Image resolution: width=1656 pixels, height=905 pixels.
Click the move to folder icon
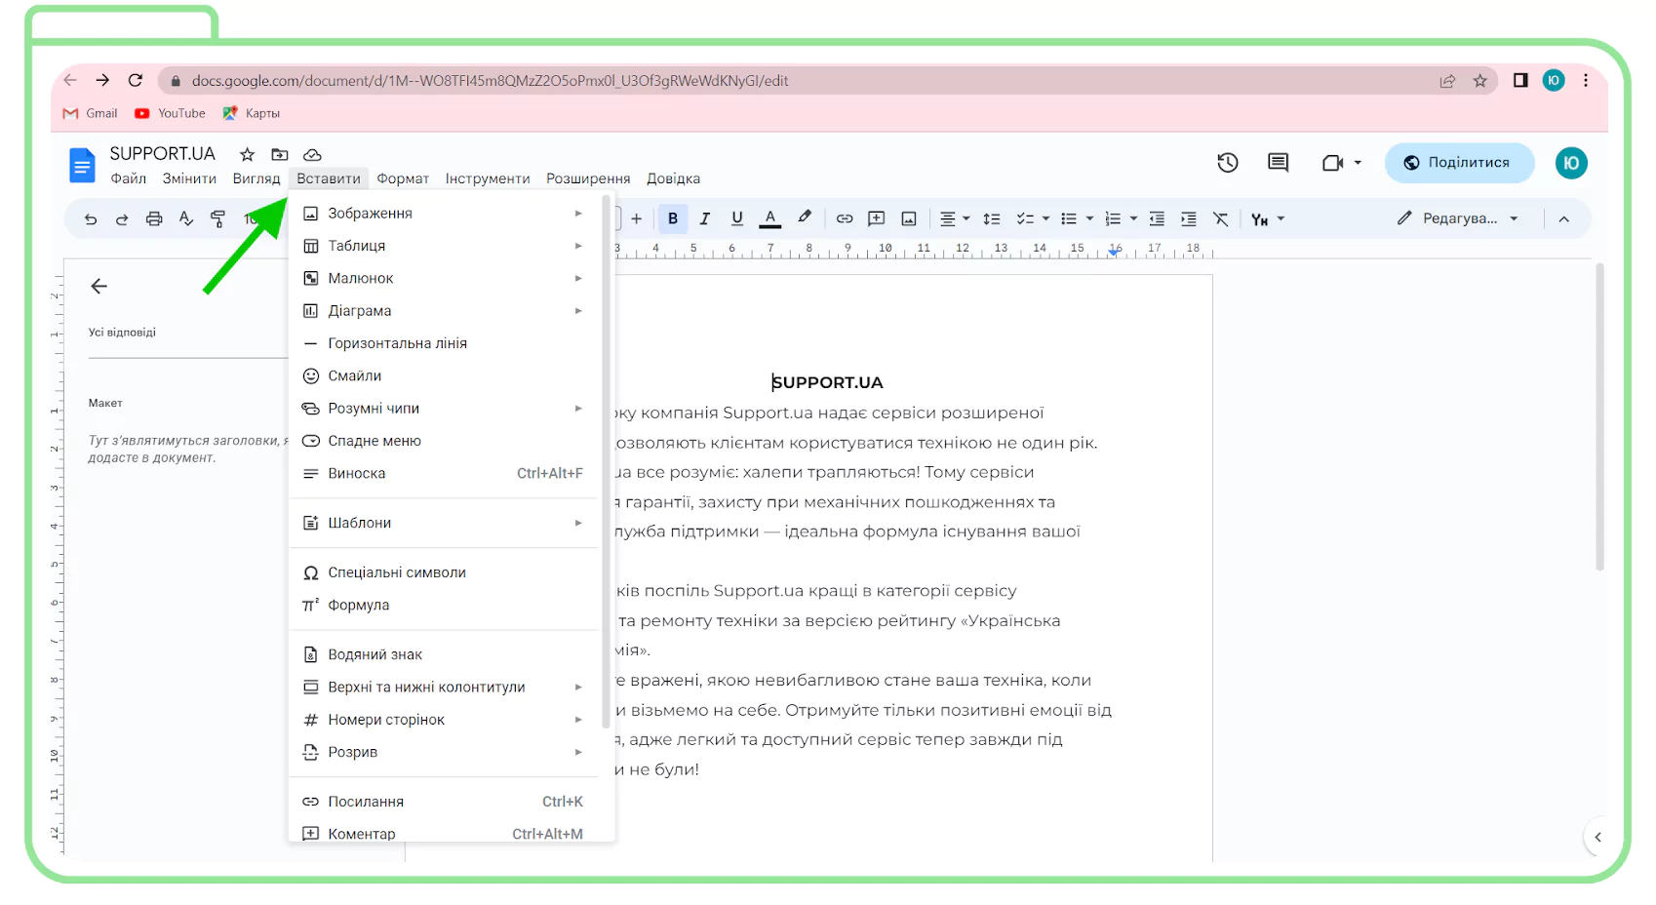point(280,154)
